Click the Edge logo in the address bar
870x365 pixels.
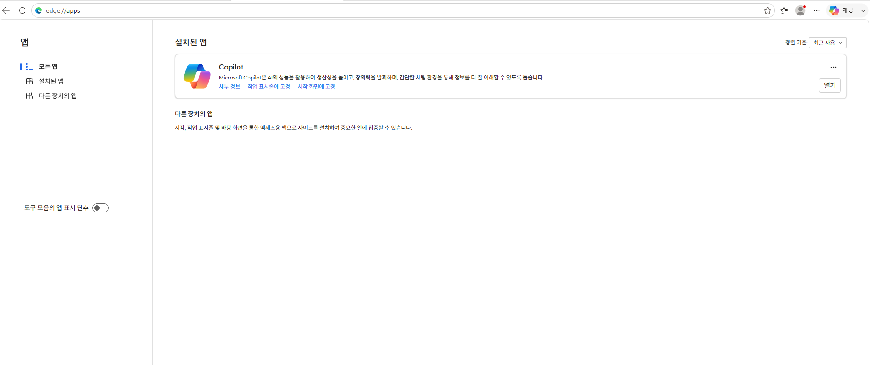[x=39, y=10]
